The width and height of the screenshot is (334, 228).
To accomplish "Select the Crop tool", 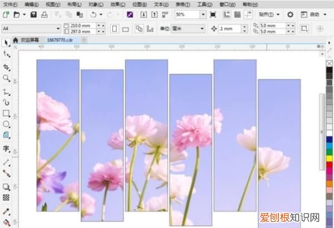I will tap(6, 67).
